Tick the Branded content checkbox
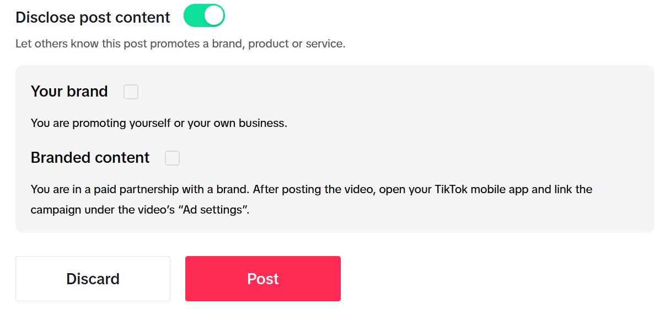 click(172, 158)
